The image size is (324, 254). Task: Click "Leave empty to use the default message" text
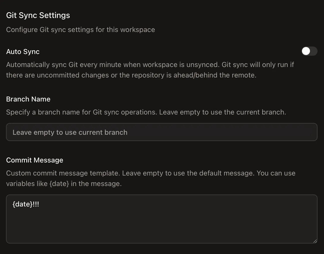click(188, 173)
